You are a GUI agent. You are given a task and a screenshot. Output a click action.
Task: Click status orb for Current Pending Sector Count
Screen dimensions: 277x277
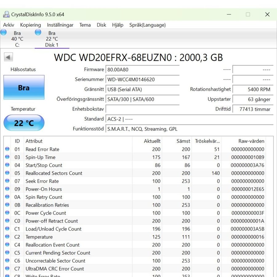pyautogui.click(x=7, y=253)
